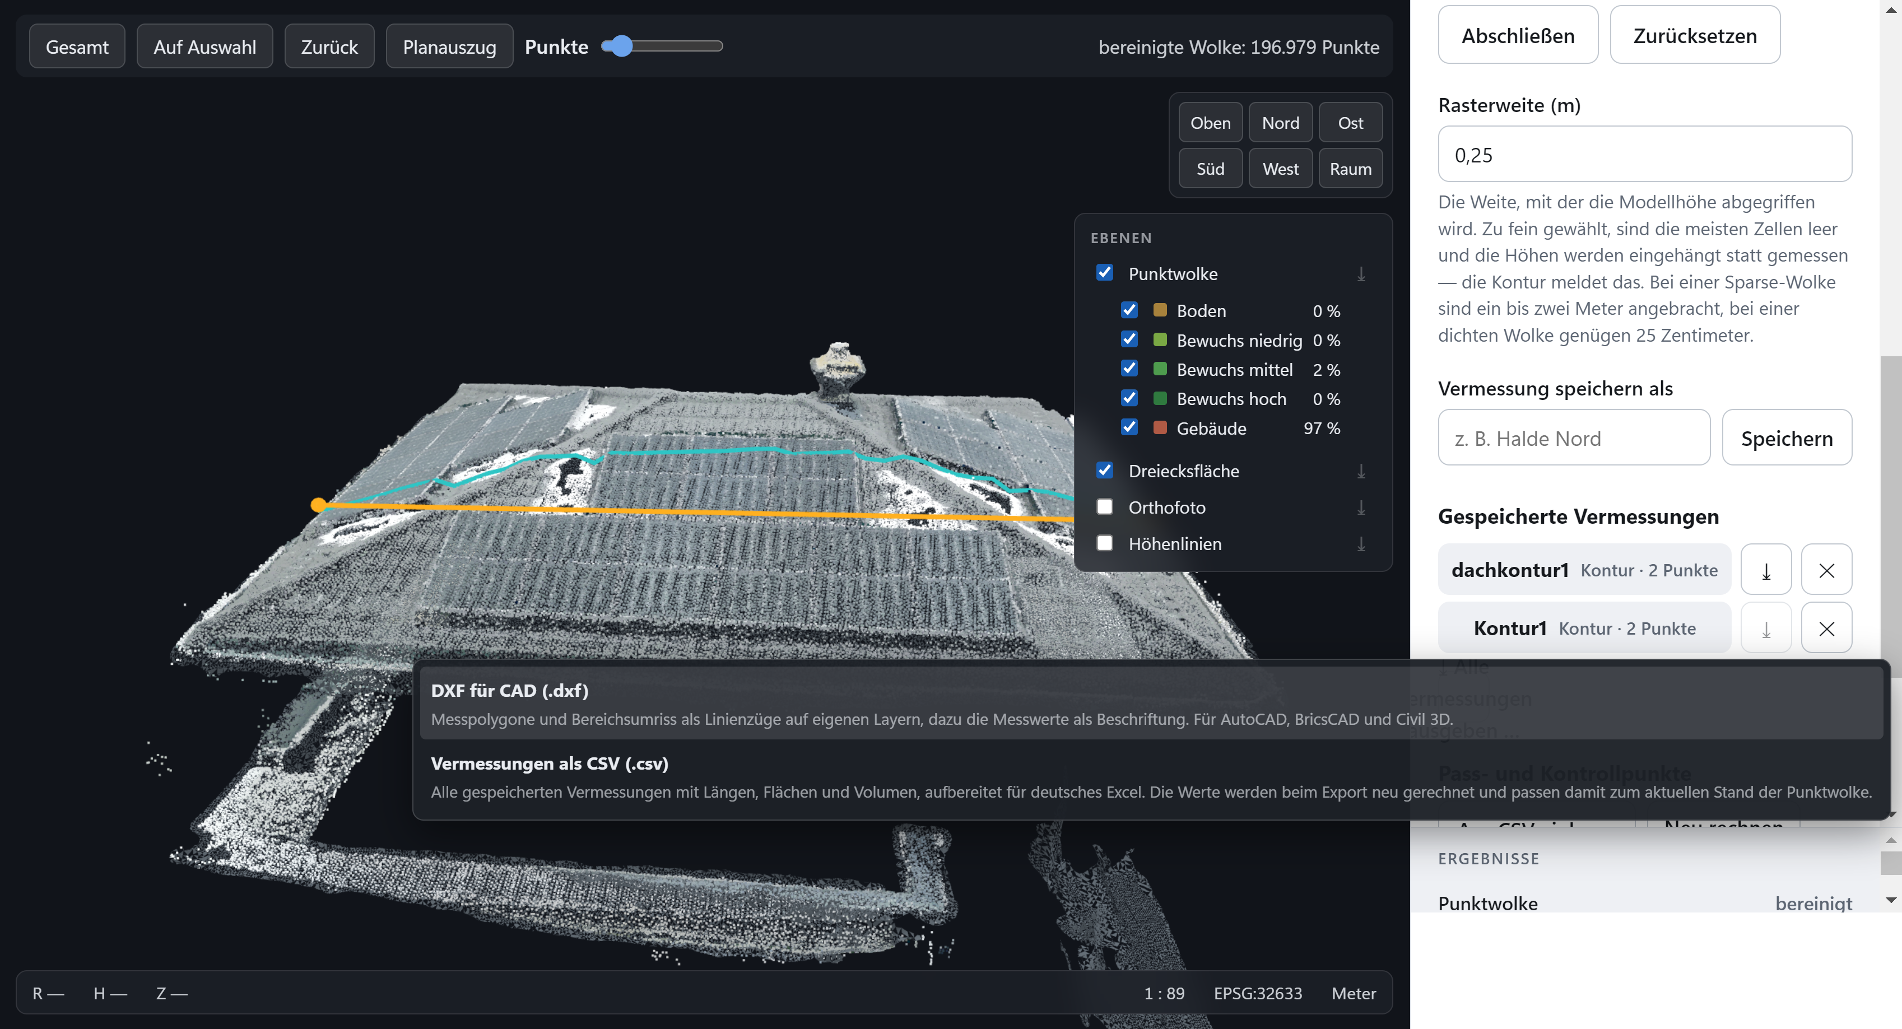Click Speichern to save the measurement
Viewport: 1902px width, 1029px height.
pos(1787,437)
